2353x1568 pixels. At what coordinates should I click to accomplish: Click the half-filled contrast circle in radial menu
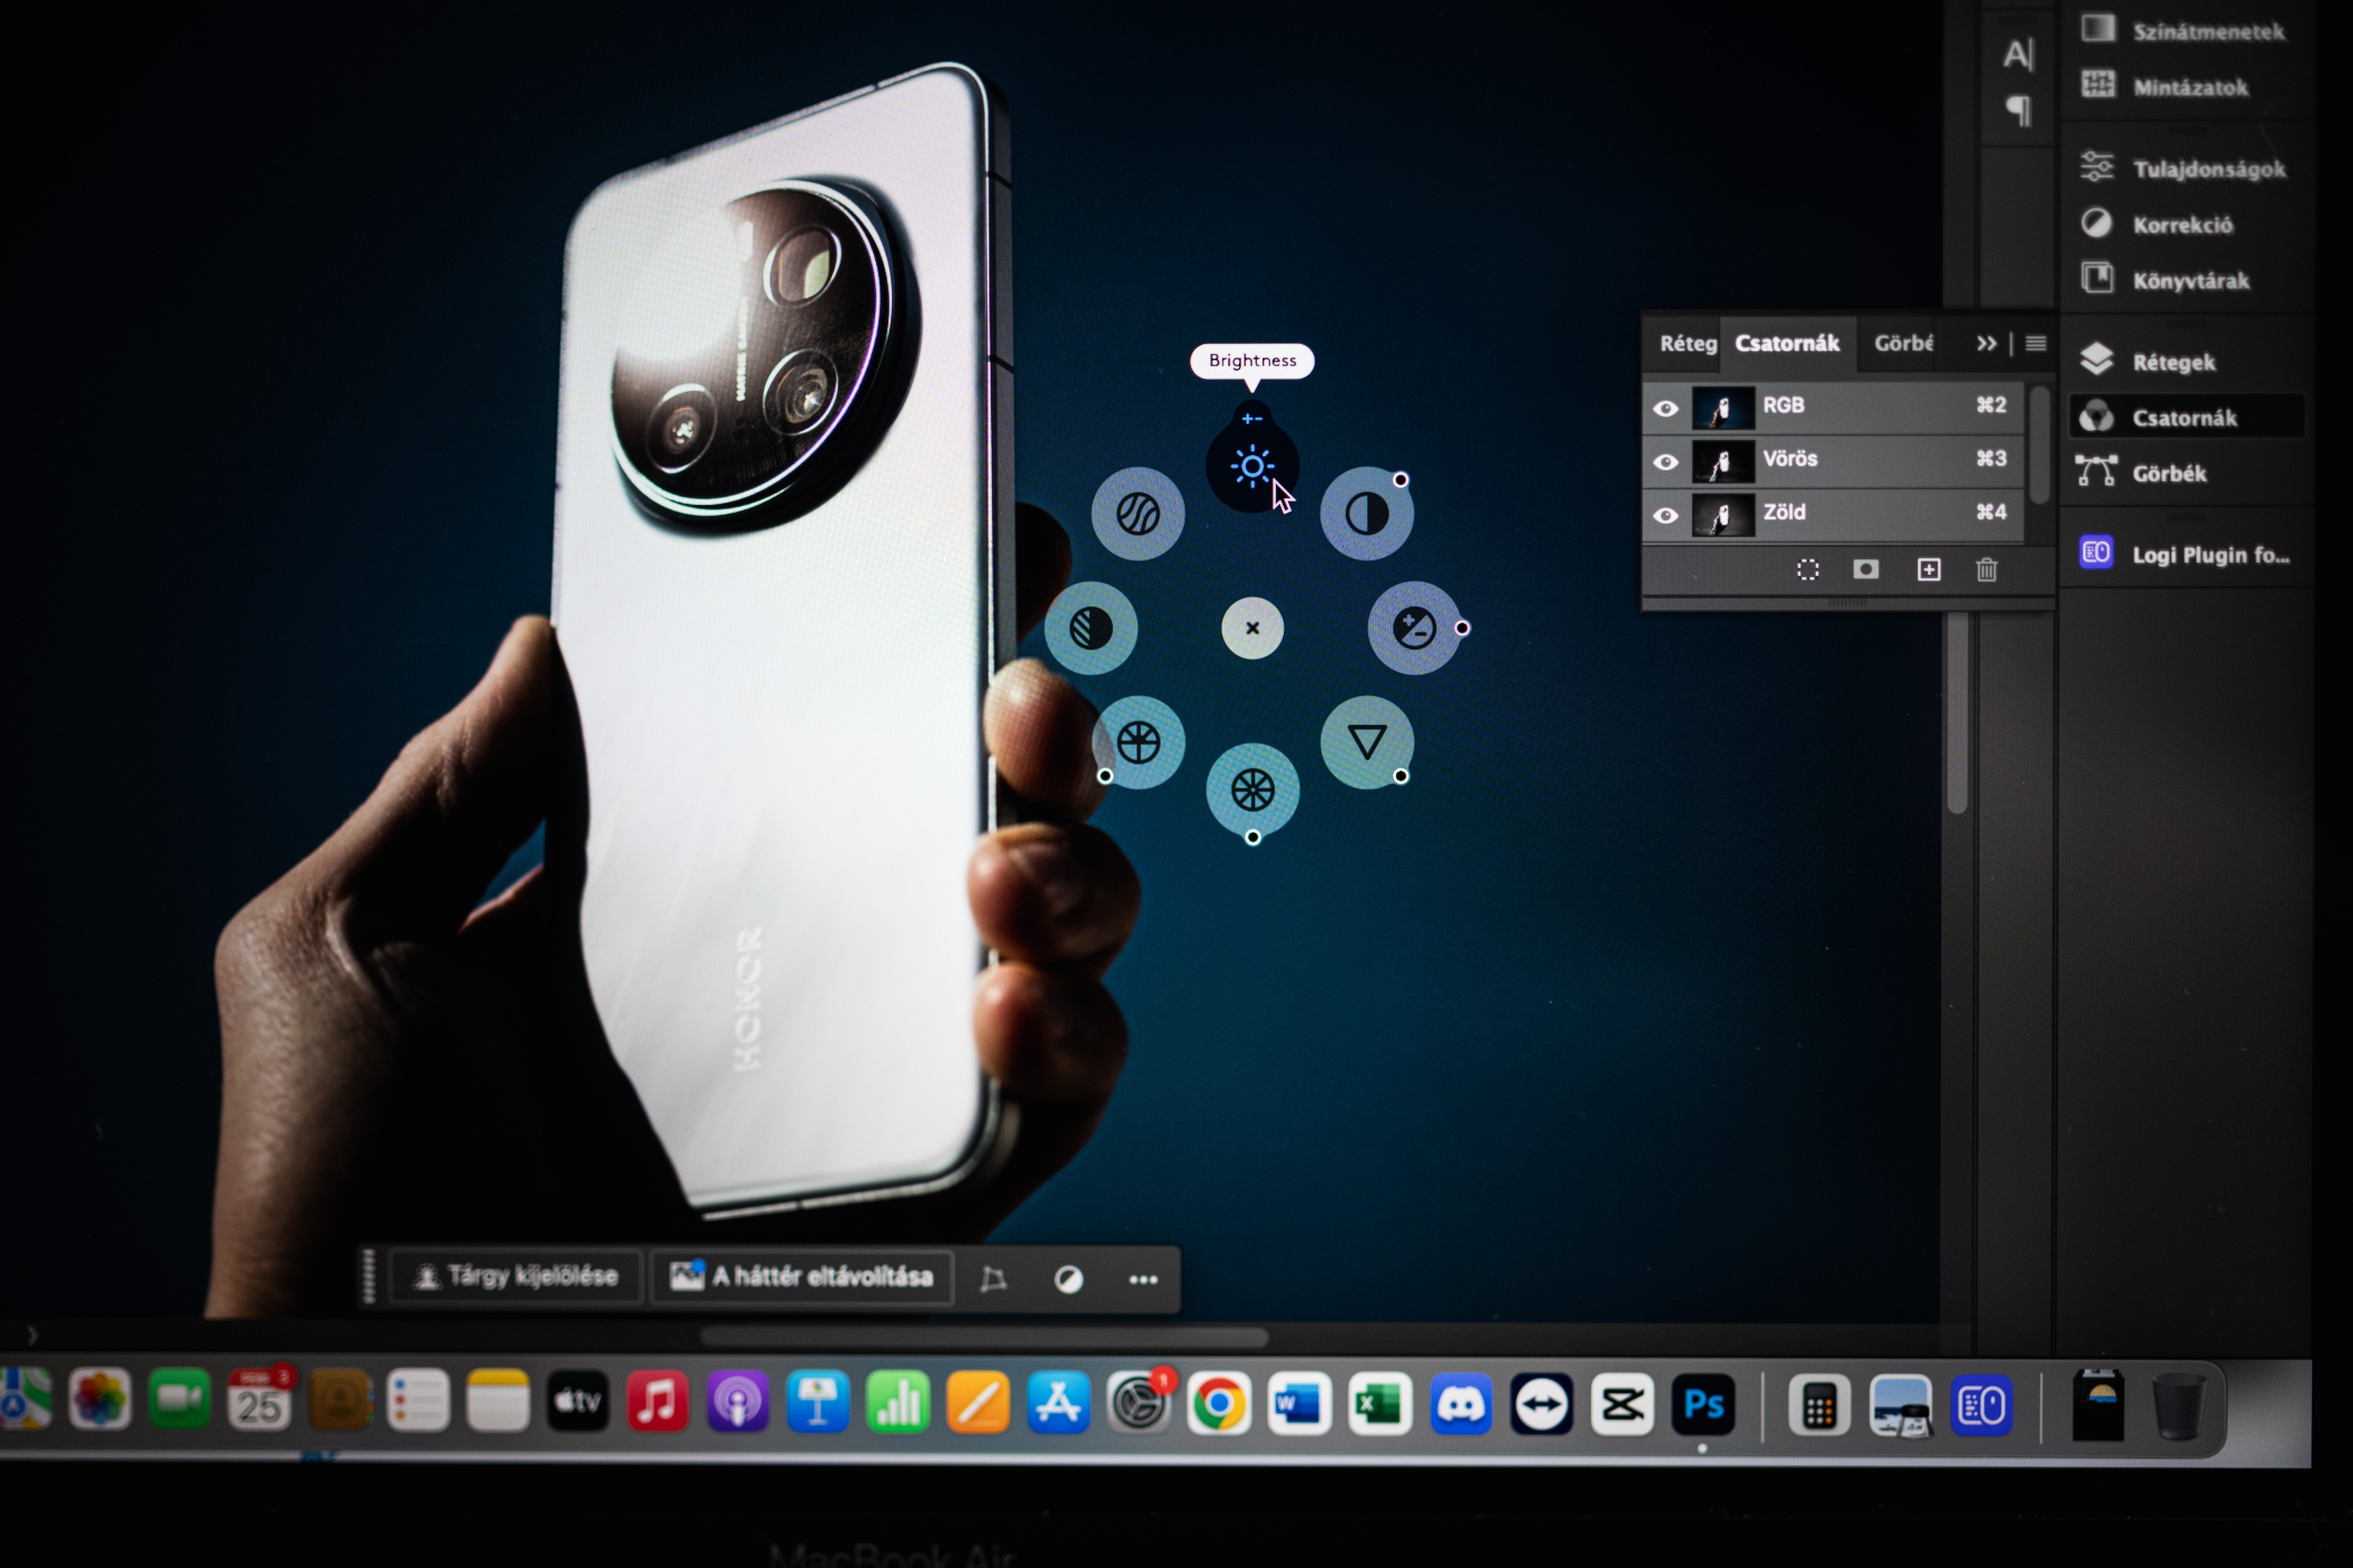coord(1367,514)
